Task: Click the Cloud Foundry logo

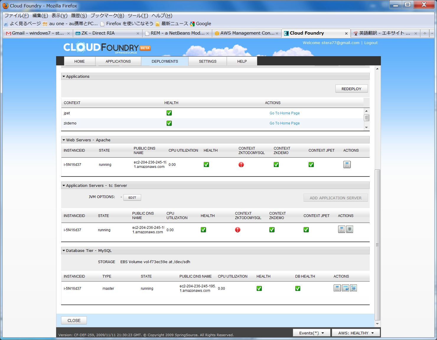Action: (107, 48)
